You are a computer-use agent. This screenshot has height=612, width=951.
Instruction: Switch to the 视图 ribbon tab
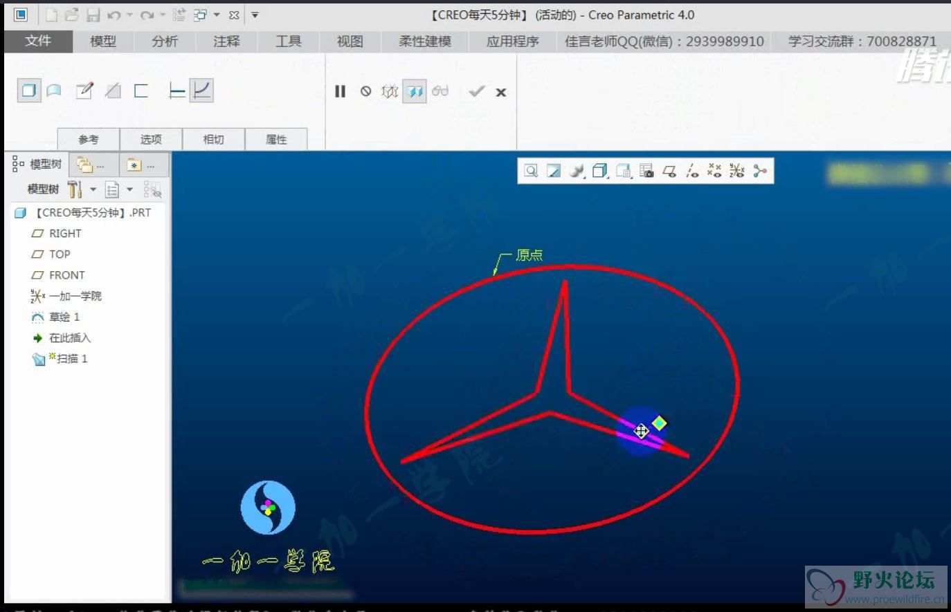pyautogui.click(x=350, y=41)
